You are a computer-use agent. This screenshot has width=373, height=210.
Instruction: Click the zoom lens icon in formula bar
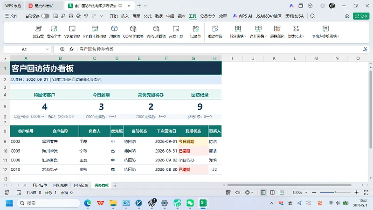coord(62,49)
